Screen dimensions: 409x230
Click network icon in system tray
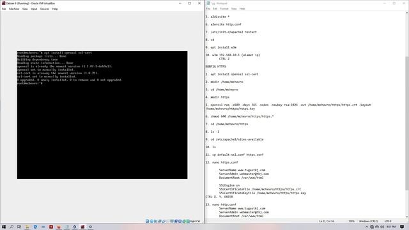coord(372,227)
